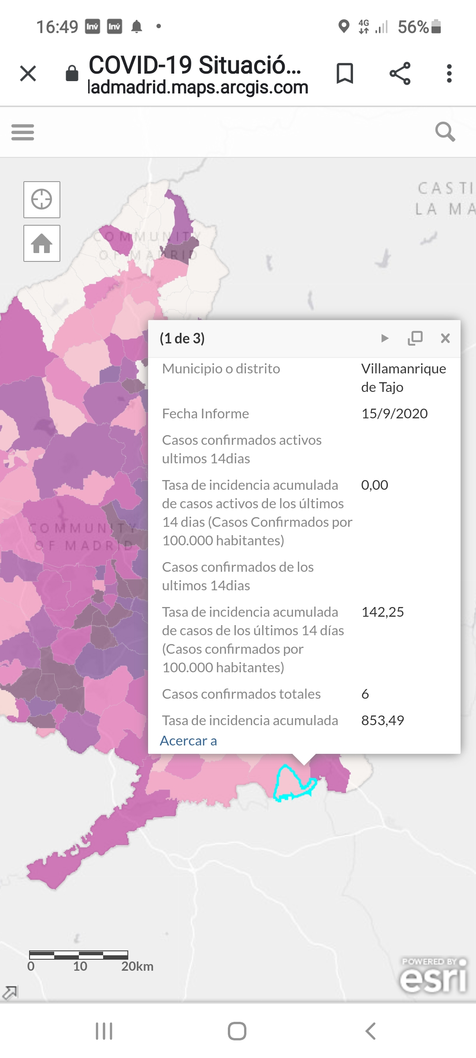Image resolution: width=476 pixels, height=1058 pixels.
Task: Tap the Android home button
Action: [x=237, y=1031]
